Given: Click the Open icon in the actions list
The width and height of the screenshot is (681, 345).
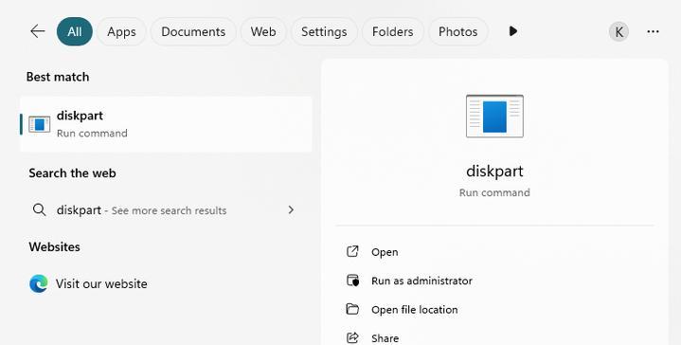Looking at the screenshot, I should point(352,251).
